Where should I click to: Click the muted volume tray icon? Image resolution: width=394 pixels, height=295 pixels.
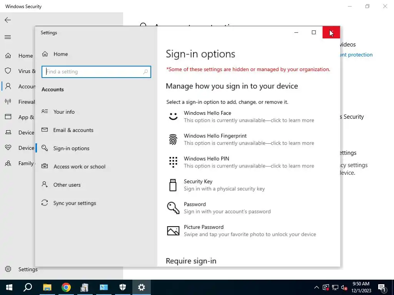[344, 288]
